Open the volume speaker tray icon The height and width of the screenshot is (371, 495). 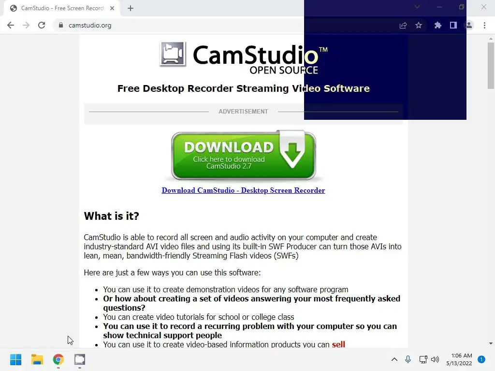(435, 359)
